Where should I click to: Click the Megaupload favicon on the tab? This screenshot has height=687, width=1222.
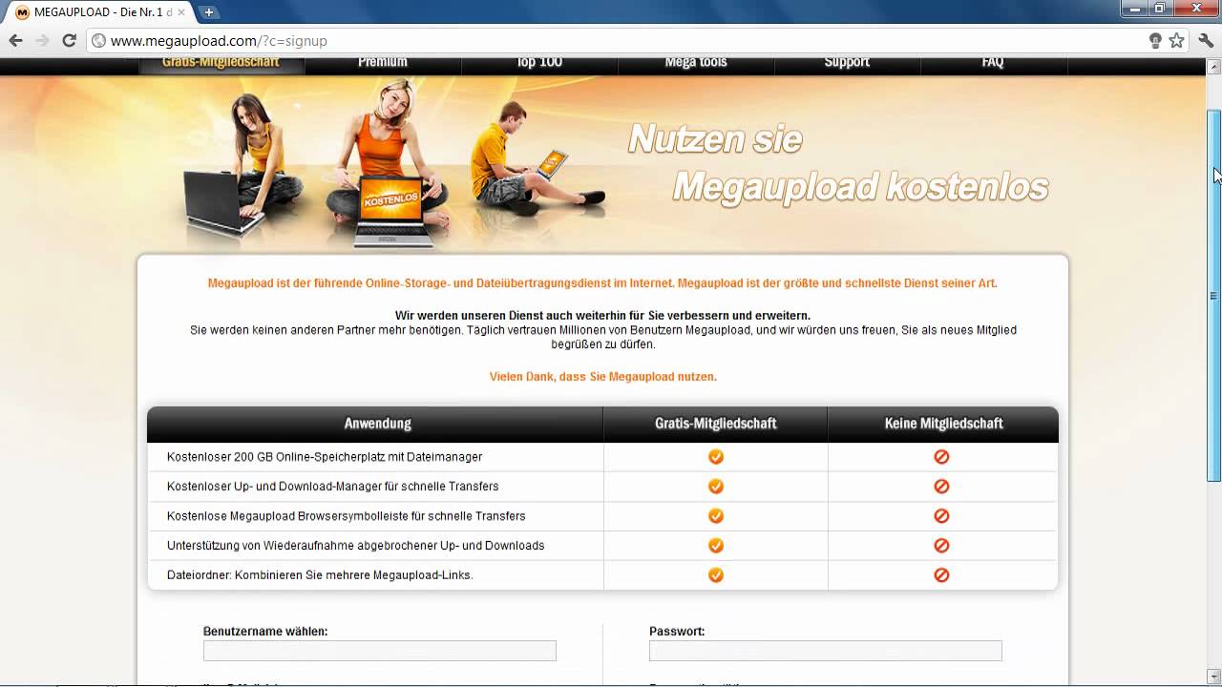tap(22, 12)
